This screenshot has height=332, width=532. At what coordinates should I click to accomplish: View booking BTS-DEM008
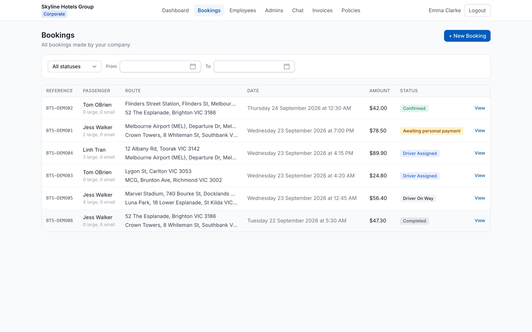(x=480, y=220)
